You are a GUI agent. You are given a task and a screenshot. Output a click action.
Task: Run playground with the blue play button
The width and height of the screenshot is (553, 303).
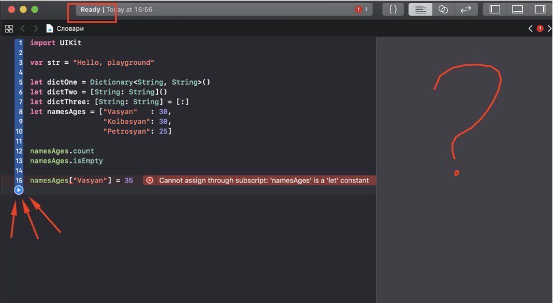[19, 190]
